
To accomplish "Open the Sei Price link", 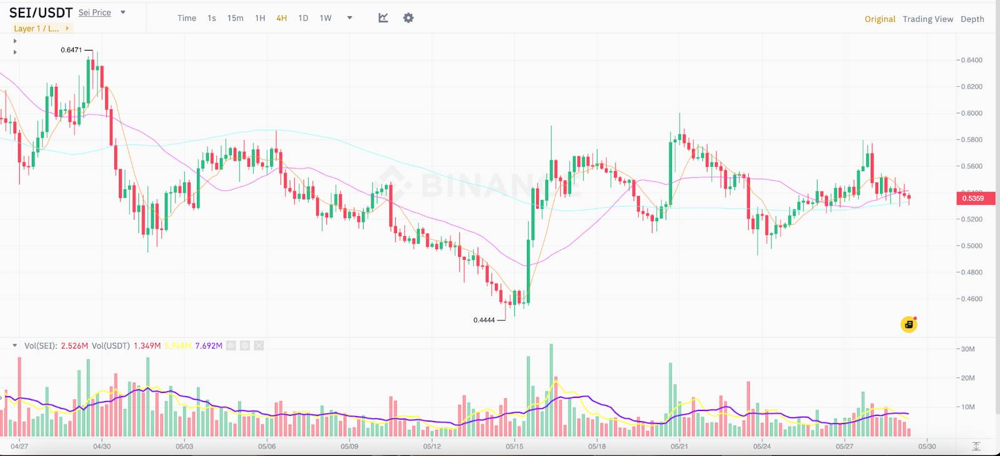I will (x=94, y=12).
